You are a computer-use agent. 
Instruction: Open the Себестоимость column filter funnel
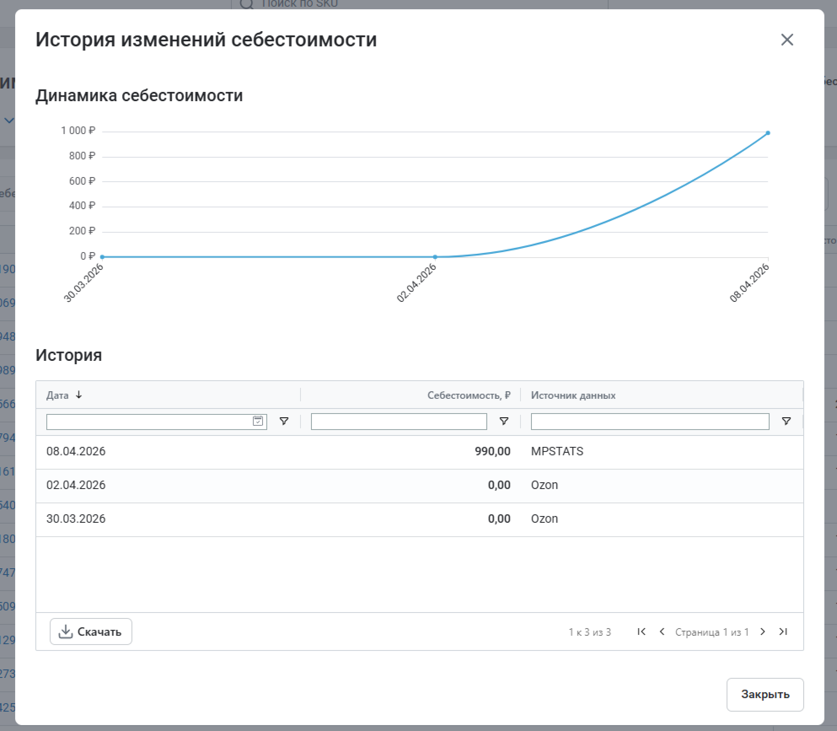pyautogui.click(x=504, y=421)
